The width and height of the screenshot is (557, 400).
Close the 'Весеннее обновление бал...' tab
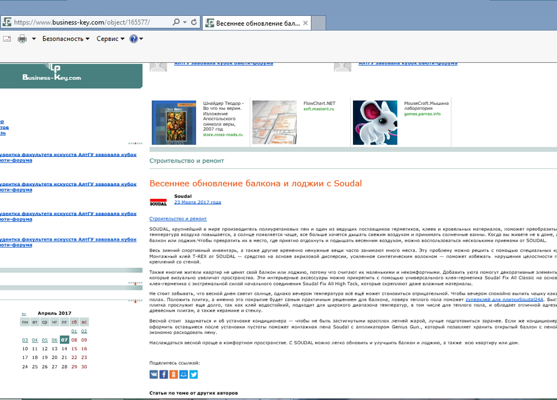coord(305,23)
